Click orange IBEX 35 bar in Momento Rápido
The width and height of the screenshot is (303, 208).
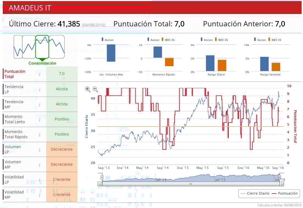pyautogui.click(x=169, y=62)
